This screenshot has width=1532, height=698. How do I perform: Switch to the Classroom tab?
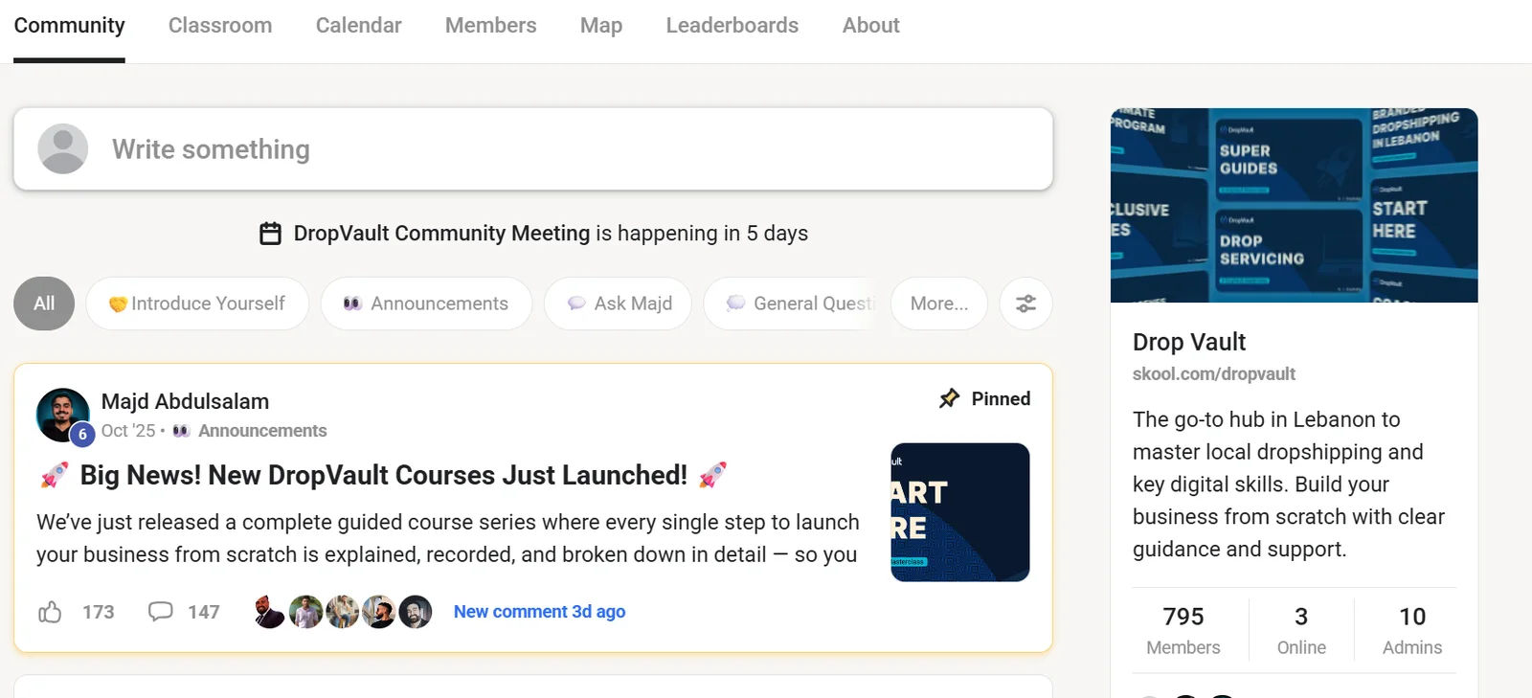(x=220, y=26)
